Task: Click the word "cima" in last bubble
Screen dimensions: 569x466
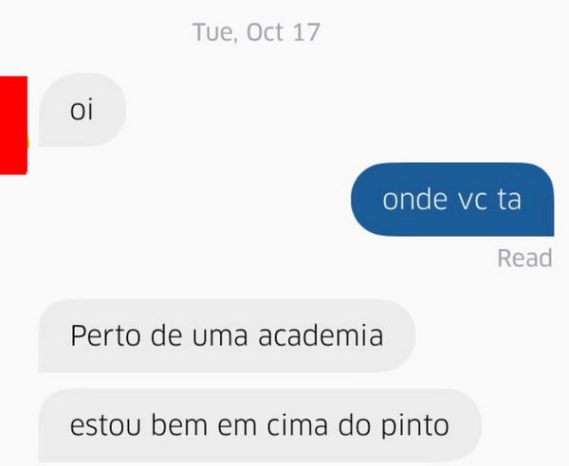Action: 297,425
